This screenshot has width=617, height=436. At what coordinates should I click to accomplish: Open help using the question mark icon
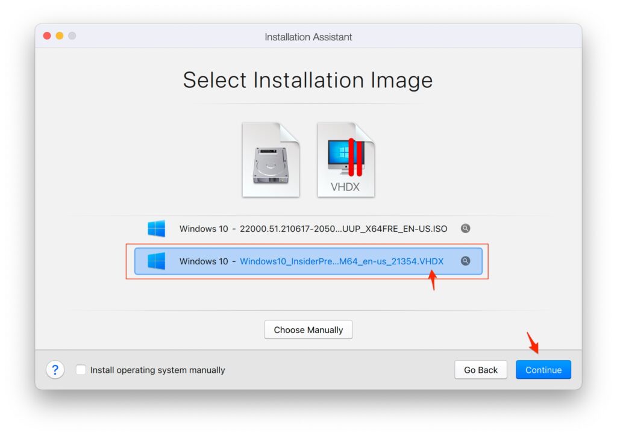(x=55, y=369)
